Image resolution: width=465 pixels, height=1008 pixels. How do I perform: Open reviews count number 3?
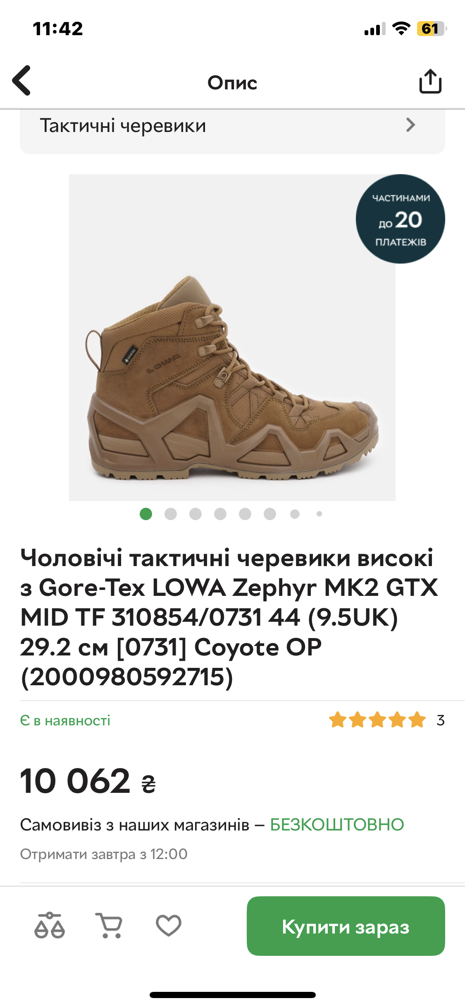441,720
